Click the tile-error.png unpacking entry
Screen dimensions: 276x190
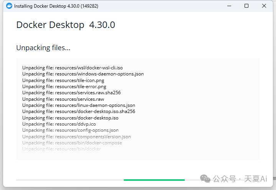[x=64, y=87]
